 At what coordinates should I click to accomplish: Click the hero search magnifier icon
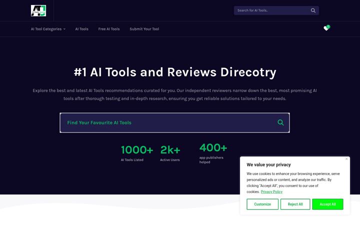point(280,122)
